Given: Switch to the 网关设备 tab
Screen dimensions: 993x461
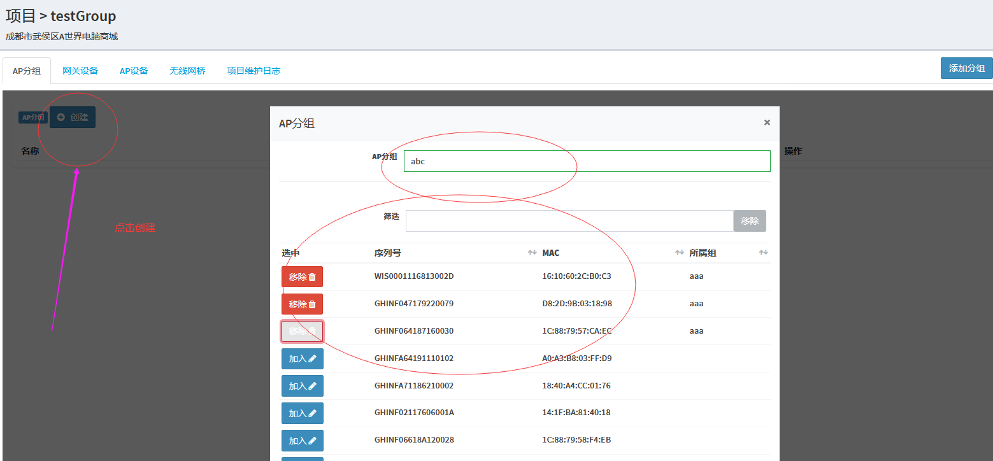Looking at the screenshot, I should click(80, 71).
